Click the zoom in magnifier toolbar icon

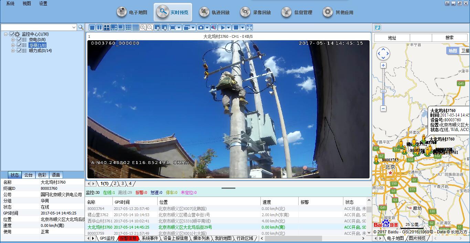pyautogui.click(x=142, y=27)
